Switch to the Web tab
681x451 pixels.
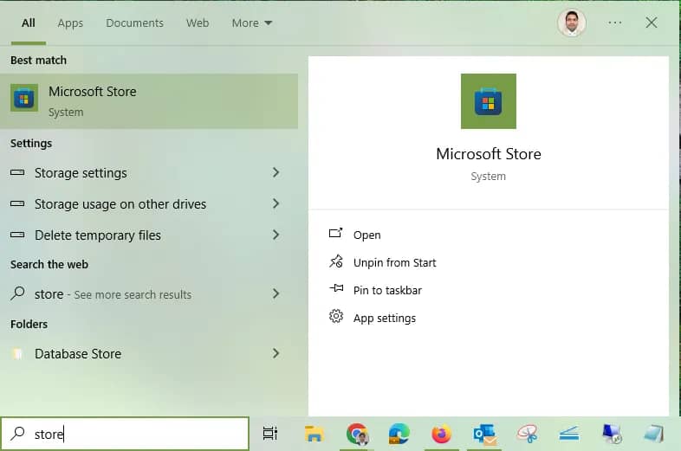click(x=198, y=23)
